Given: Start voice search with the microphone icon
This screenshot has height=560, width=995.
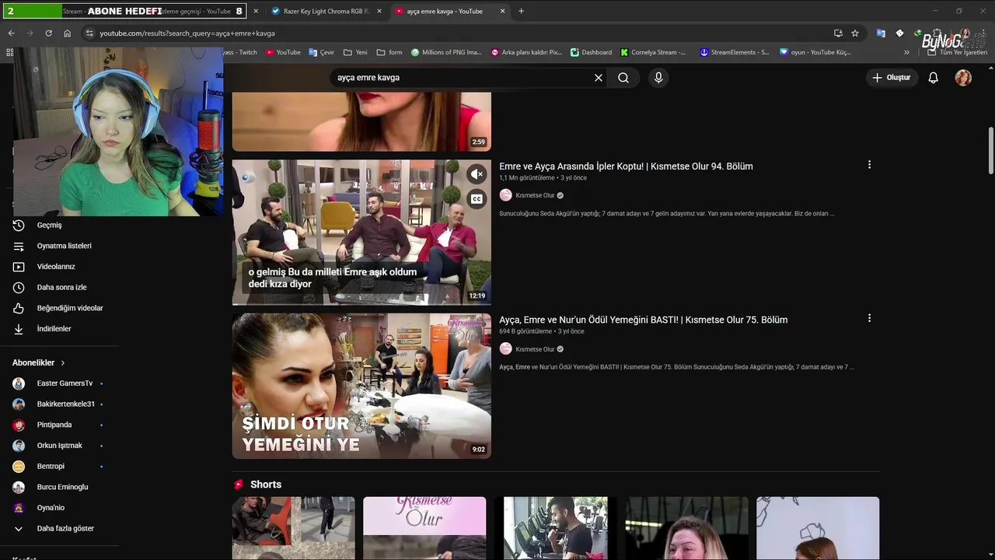Looking at the screenshot, I should tap(658, 78).
